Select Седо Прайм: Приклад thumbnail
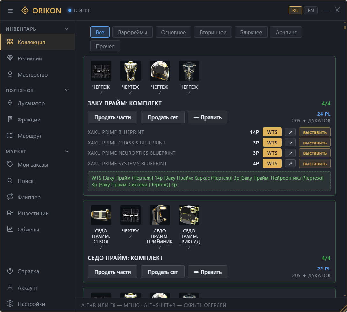Viewport: 347px width, 312px height. (189, 215)
